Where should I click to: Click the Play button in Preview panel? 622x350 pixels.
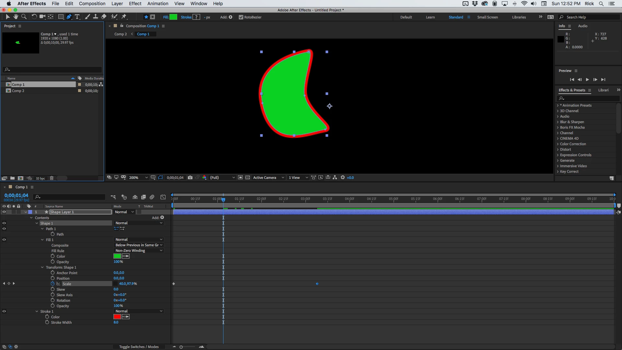587,80
